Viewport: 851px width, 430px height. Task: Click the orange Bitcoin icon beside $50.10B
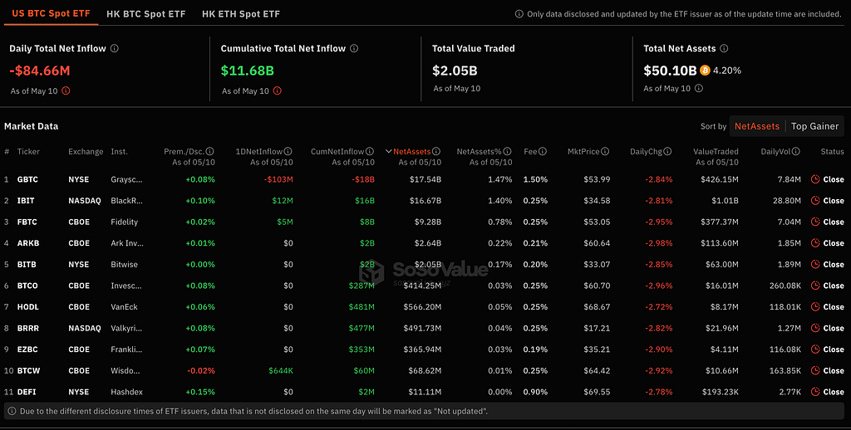click(x=705, y=71)
